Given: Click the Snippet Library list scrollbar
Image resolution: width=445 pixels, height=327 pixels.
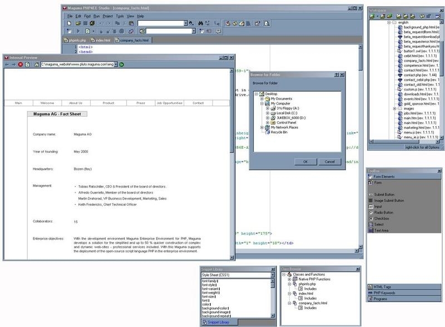Looking at the screenshot, I should 273,298.
